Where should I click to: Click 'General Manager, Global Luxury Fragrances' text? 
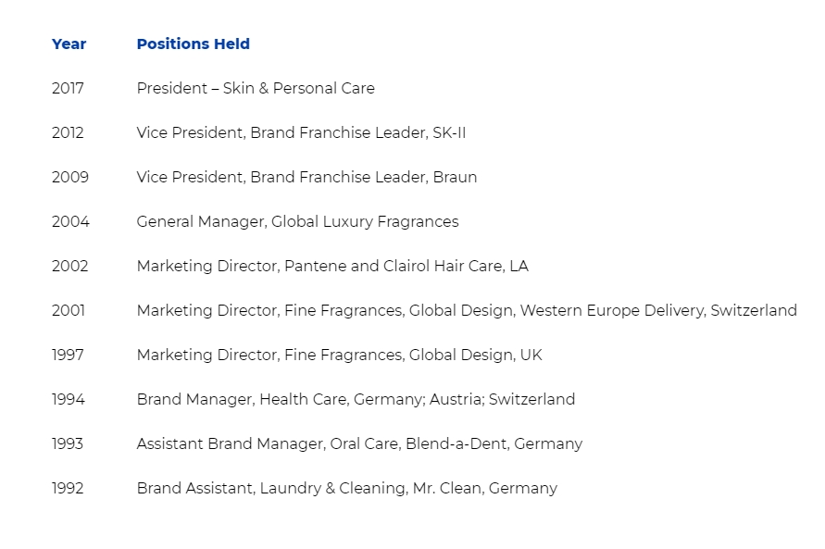[298, 222]
